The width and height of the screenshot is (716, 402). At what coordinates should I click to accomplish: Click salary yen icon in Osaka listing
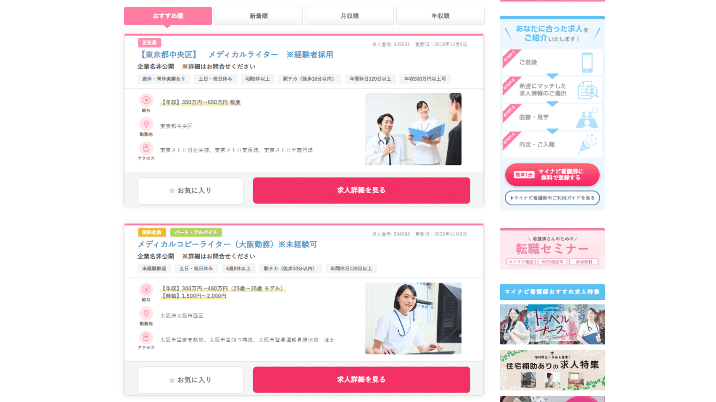[146, 289]
